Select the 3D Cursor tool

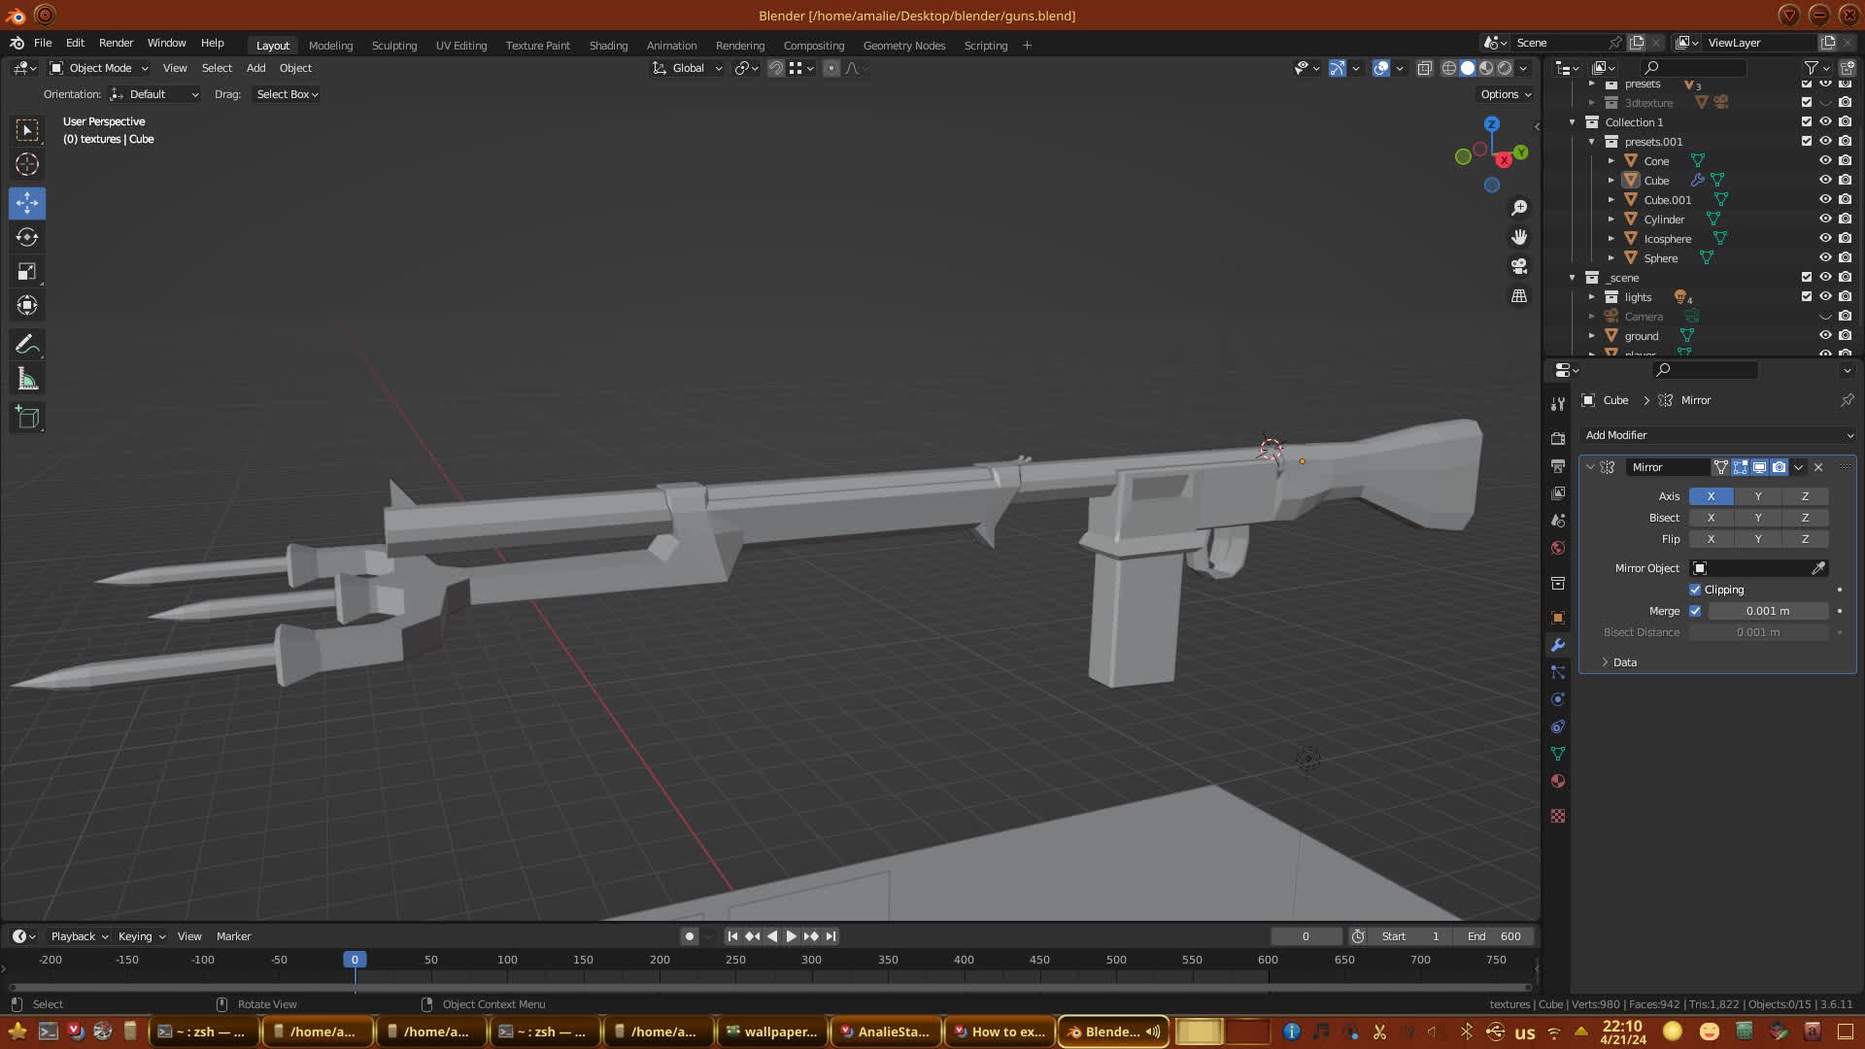[27, 164]
